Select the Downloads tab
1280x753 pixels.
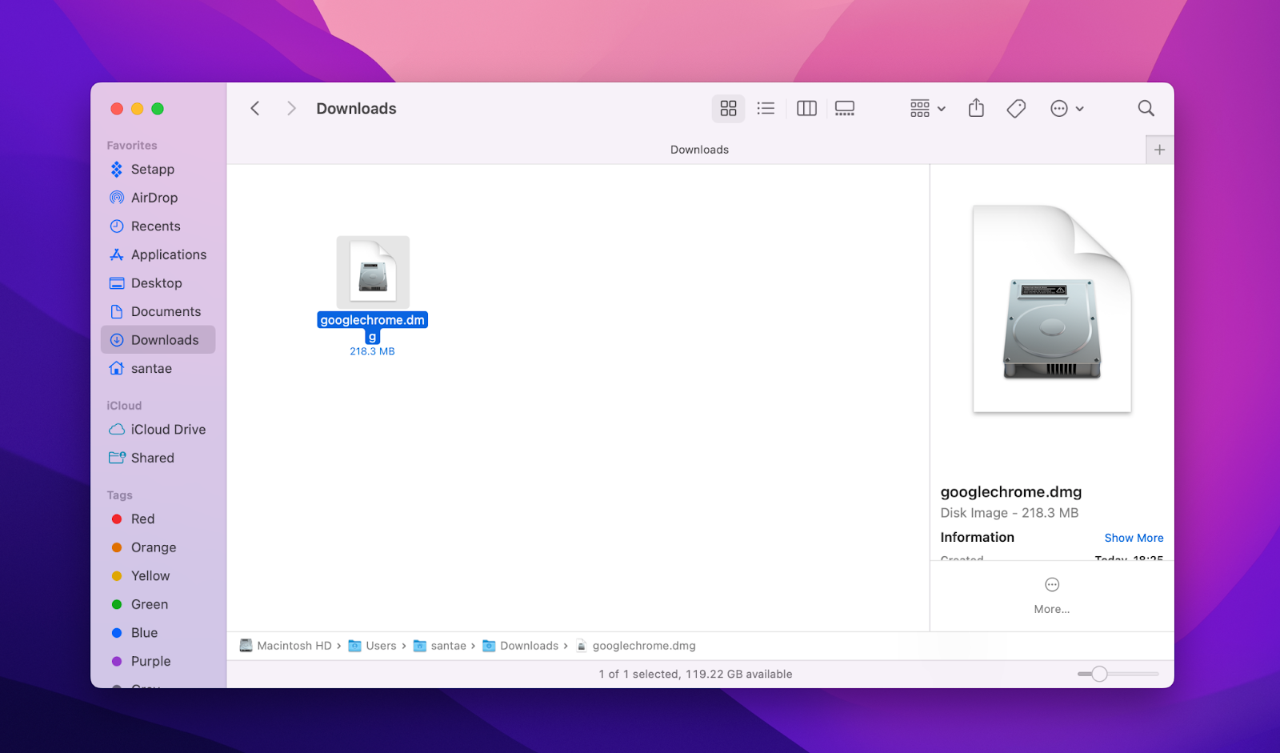click(699, 150)
